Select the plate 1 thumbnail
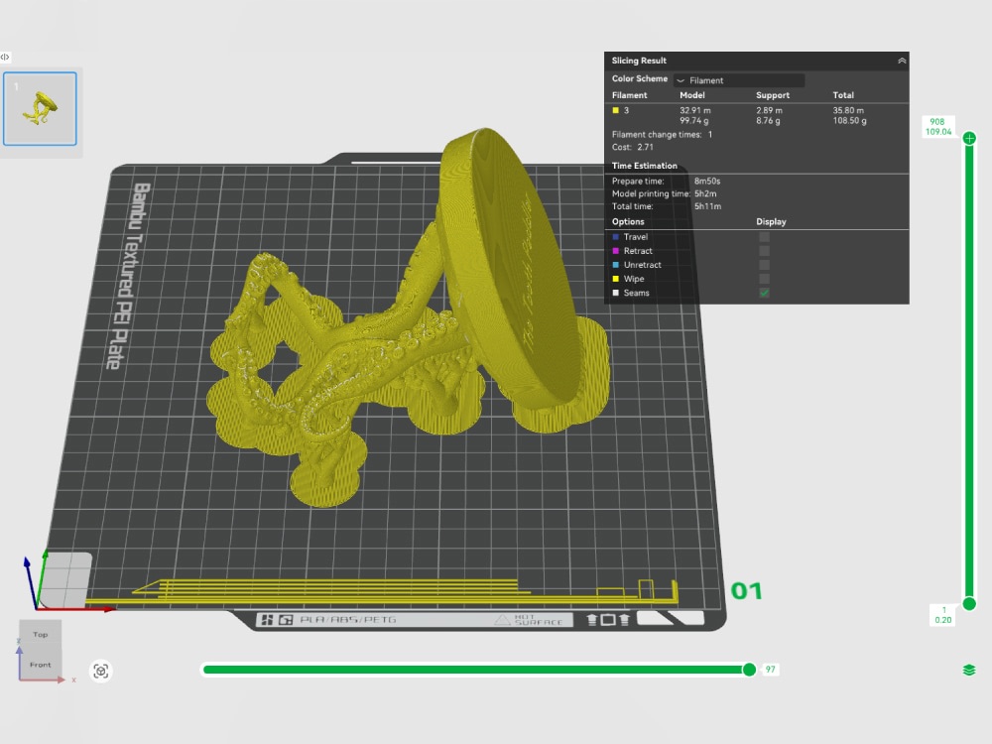This screenshot has height=744, width=992. [40, 109]
